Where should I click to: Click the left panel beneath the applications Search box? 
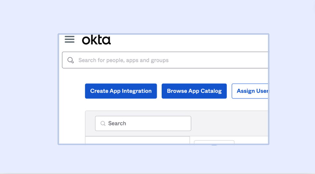(137, 140)
